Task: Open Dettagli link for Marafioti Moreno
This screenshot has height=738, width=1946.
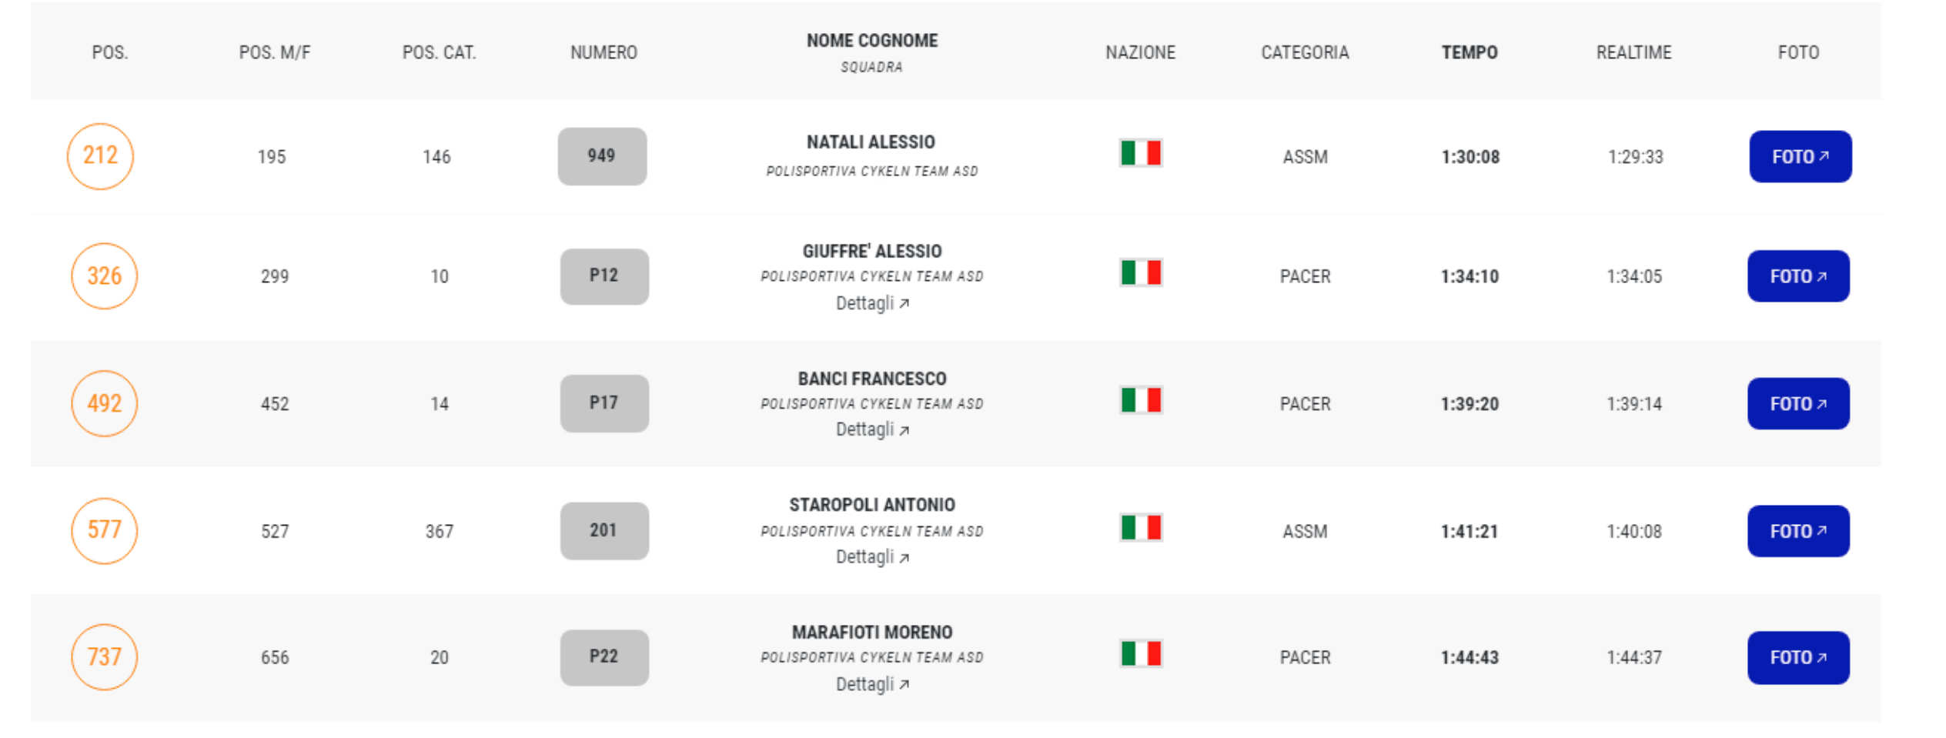Action: (x=872, y=684)
